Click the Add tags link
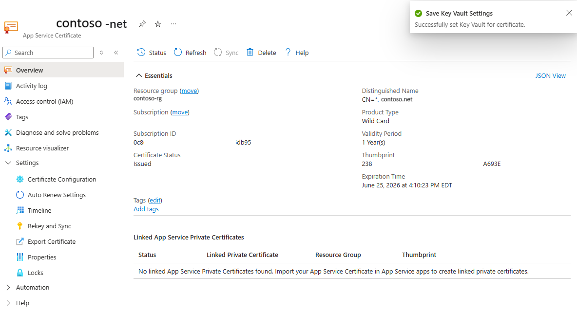 [x=146, y=209]
